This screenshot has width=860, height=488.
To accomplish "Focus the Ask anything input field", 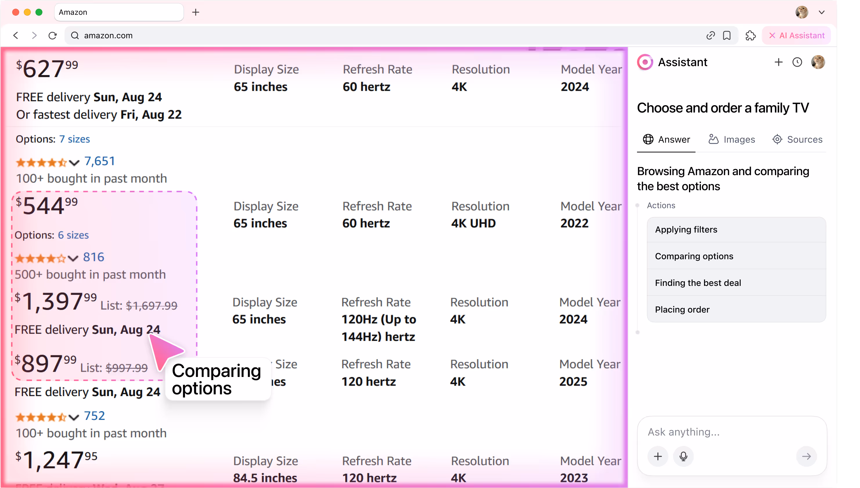I will point(731,432).
